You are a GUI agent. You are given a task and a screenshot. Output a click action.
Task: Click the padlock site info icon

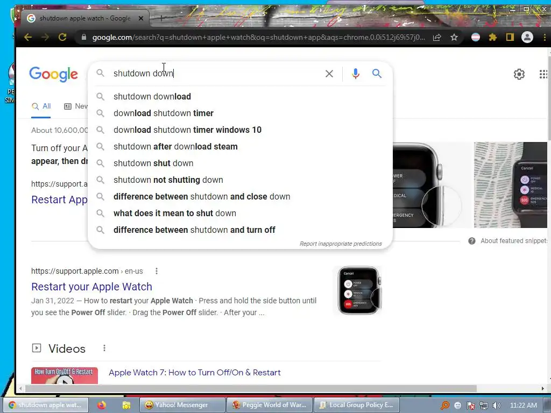[83, 37]
